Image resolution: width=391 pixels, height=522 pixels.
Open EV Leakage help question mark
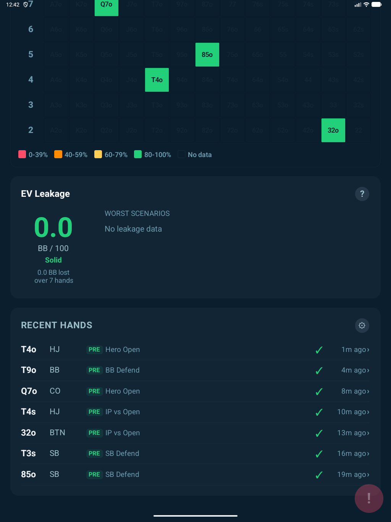[362, 194]
